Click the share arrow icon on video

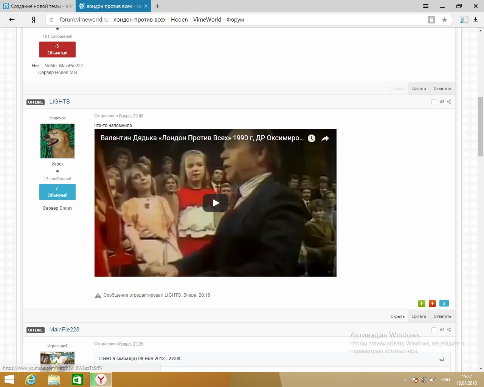(x=325, y=138)
